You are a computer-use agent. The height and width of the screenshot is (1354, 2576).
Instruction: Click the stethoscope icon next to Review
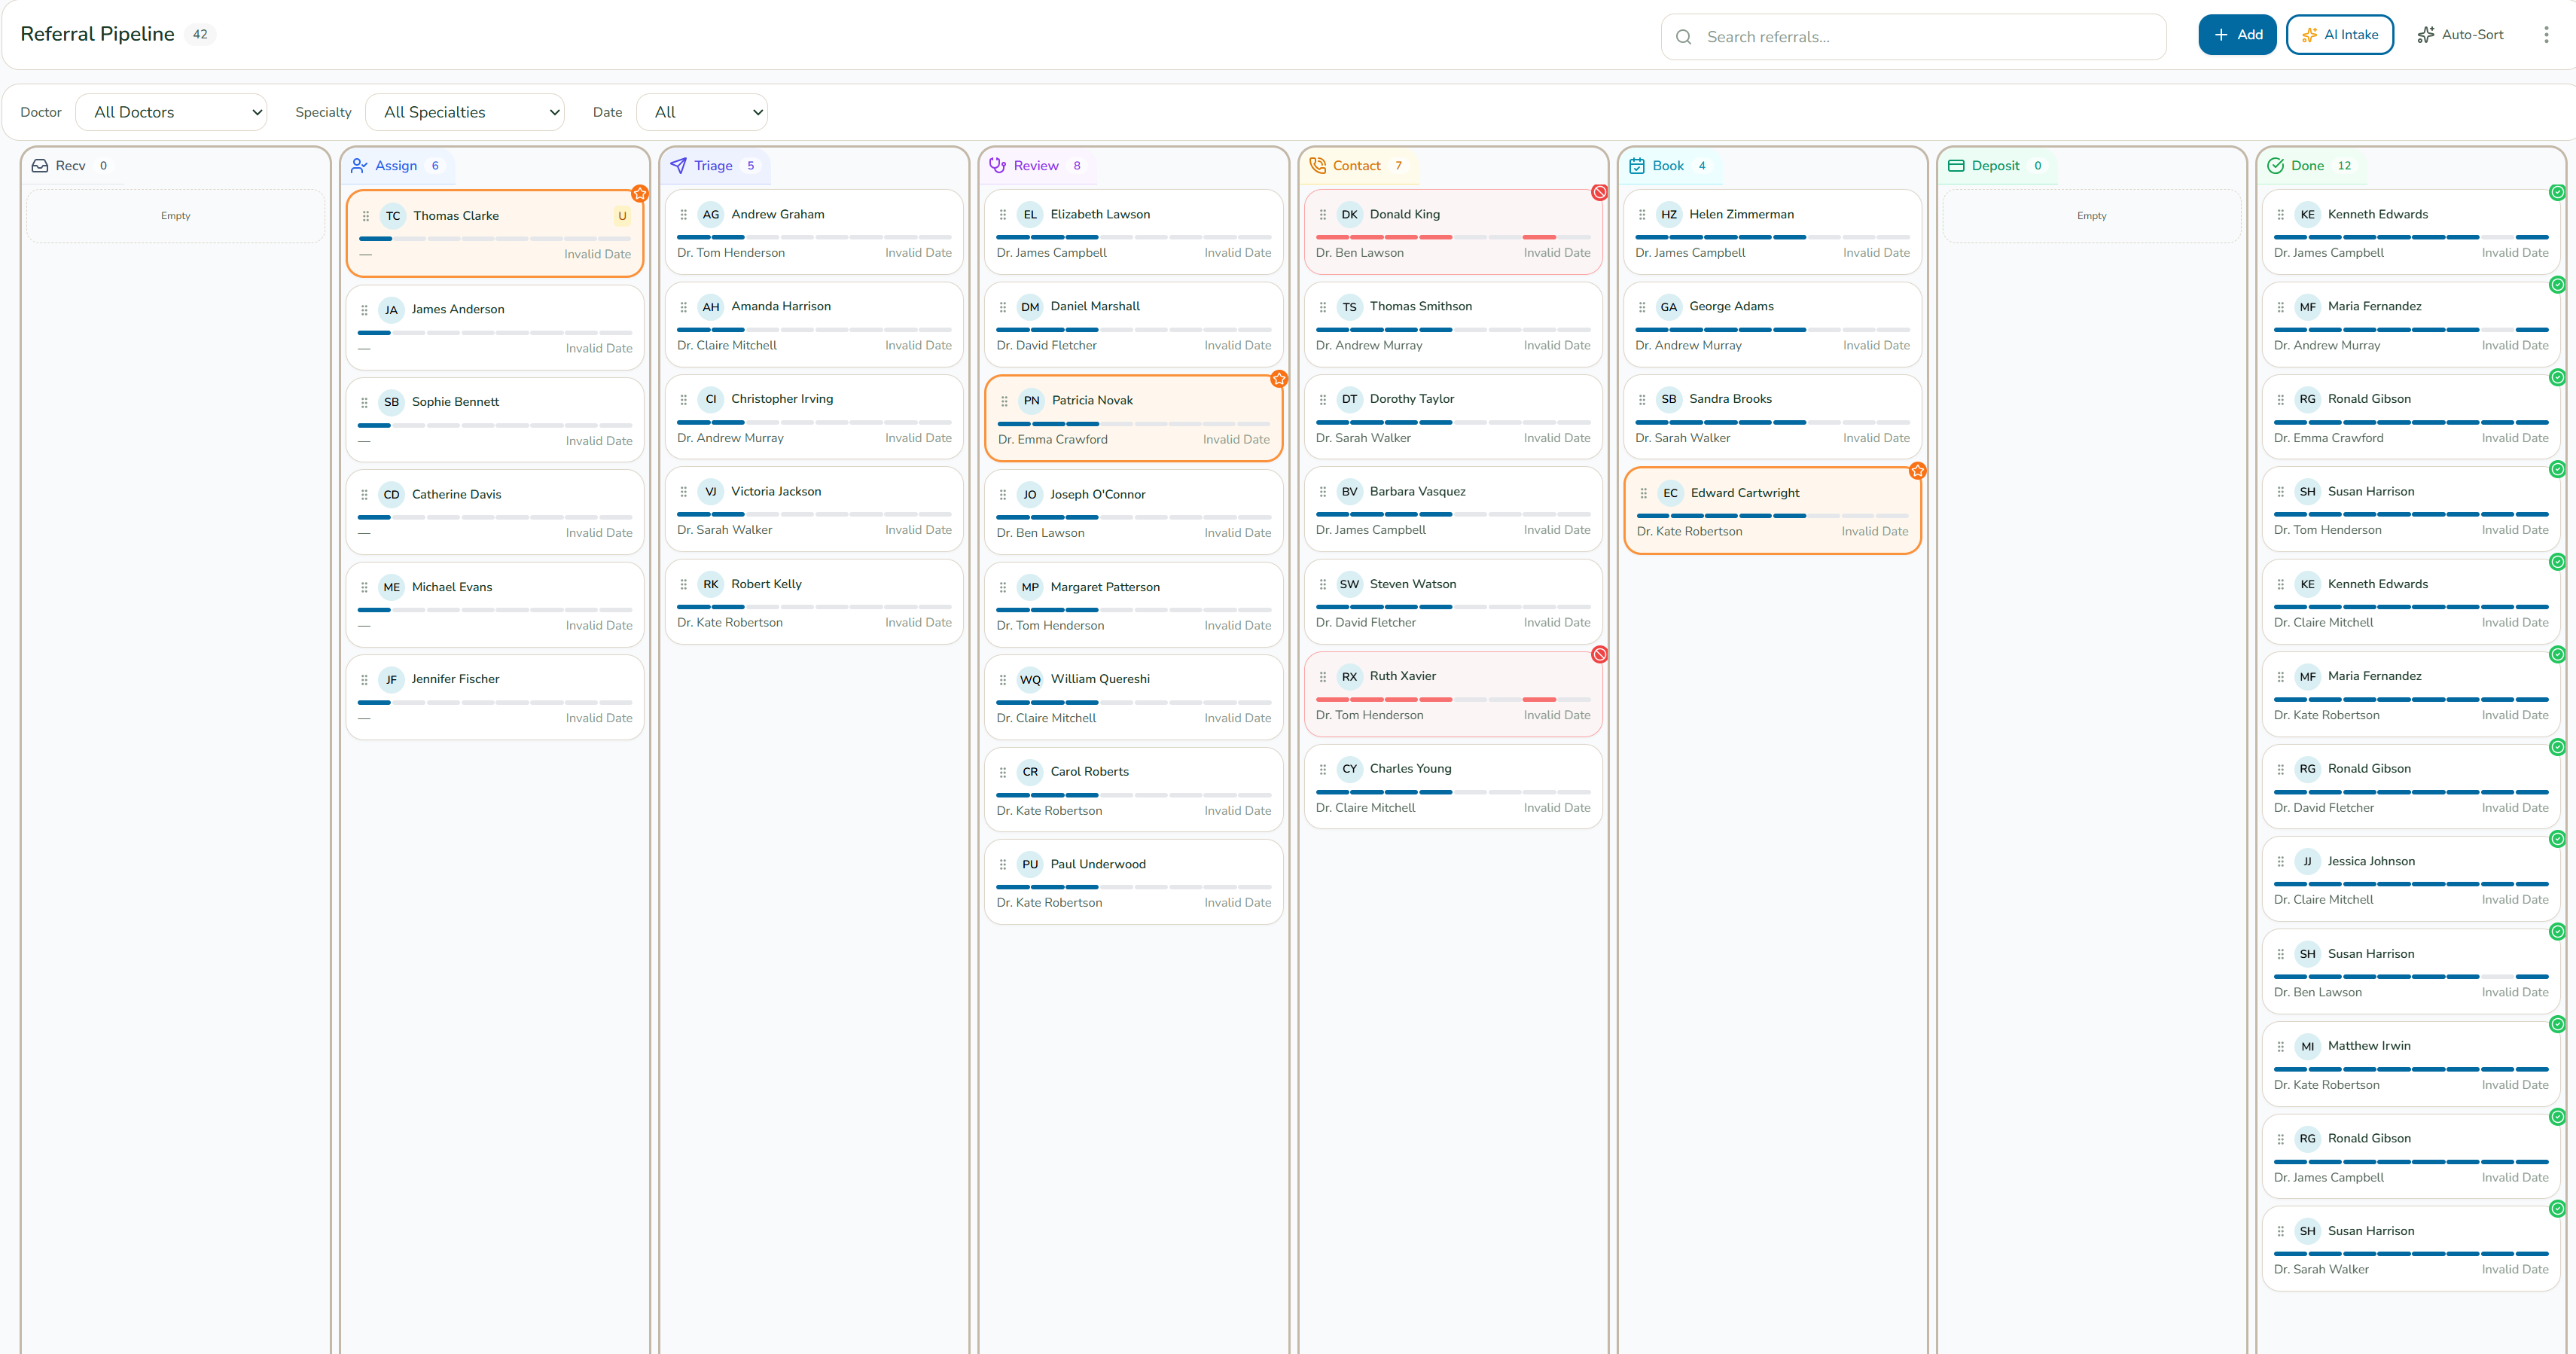(x=998, y=165)
